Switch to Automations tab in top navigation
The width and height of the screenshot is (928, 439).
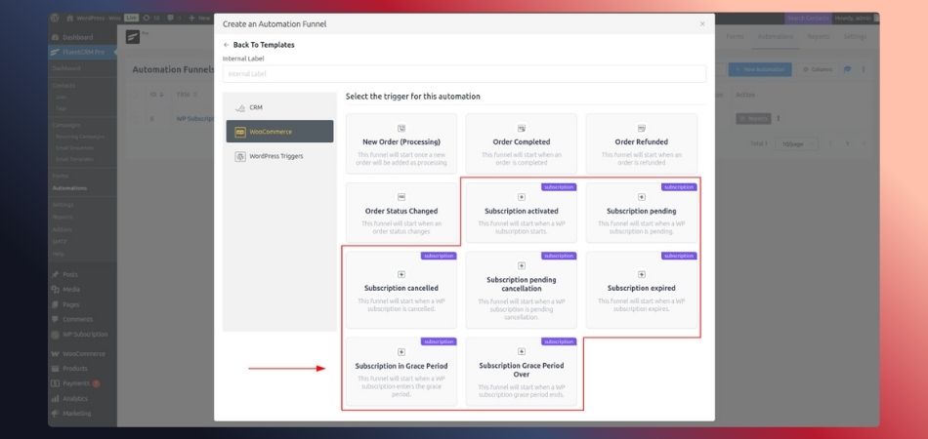[x=776, y=37]
